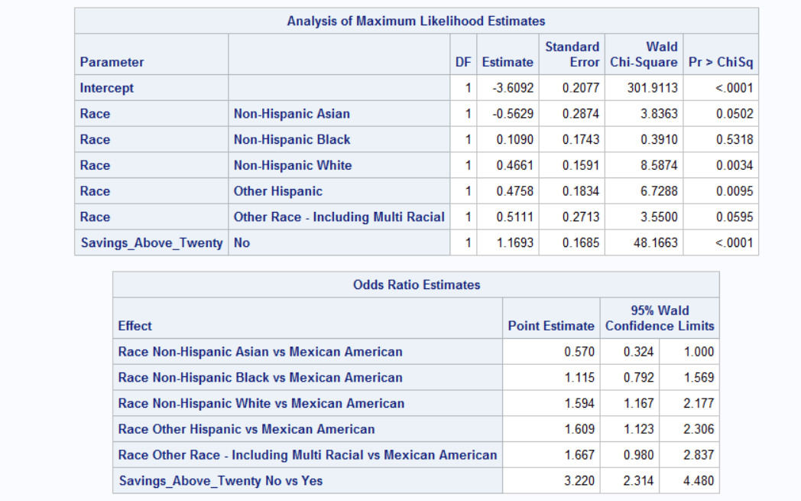Click the 'Standard Error' column header
801x501 pixels.
click(x=572, y=54)
